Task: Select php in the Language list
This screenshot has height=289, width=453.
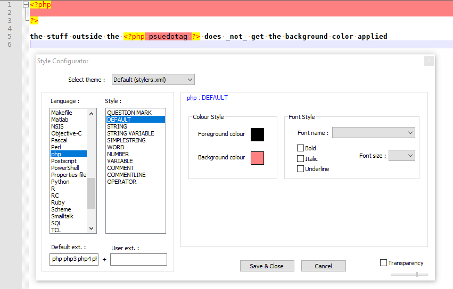Action: [69, 154]
